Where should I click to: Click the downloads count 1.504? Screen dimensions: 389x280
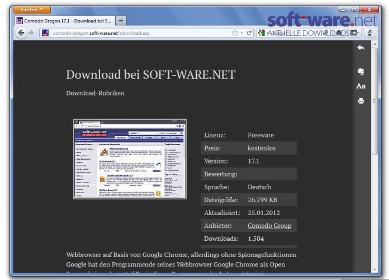256,239
